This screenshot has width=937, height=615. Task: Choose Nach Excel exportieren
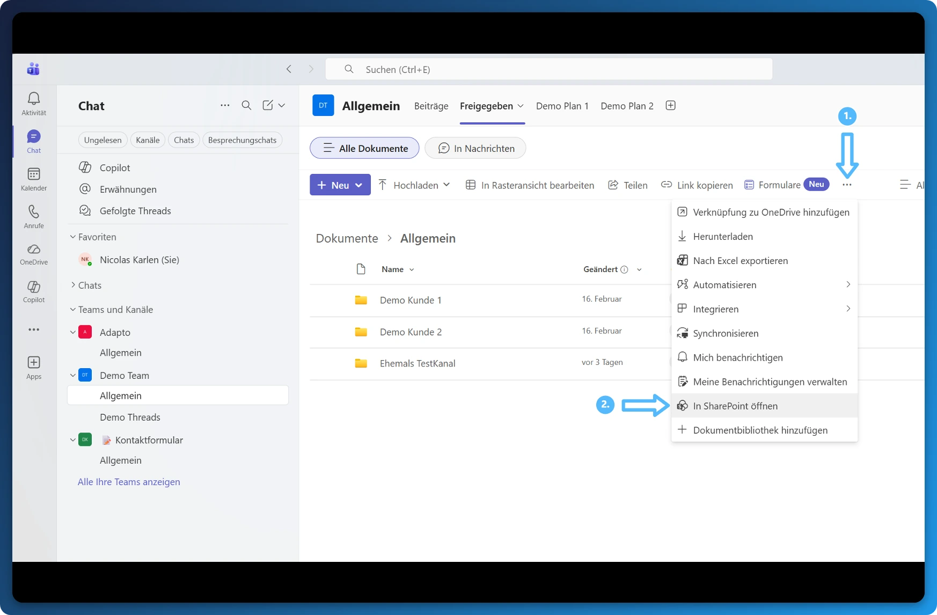(765, 260)
